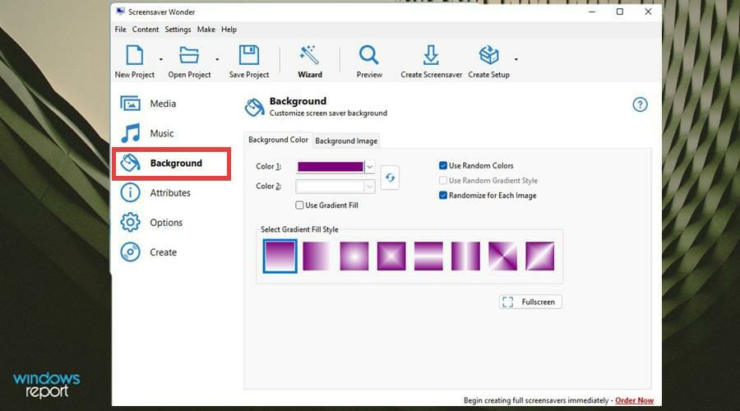This screenshot has height=411, width=740.
Task: Select the diagonal stripe gradient style
Action: point(540,256)
